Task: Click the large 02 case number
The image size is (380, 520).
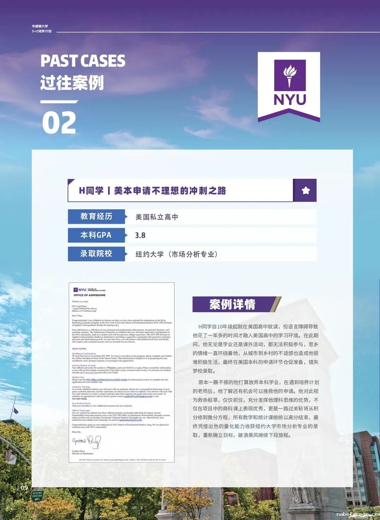Action: 59,123
